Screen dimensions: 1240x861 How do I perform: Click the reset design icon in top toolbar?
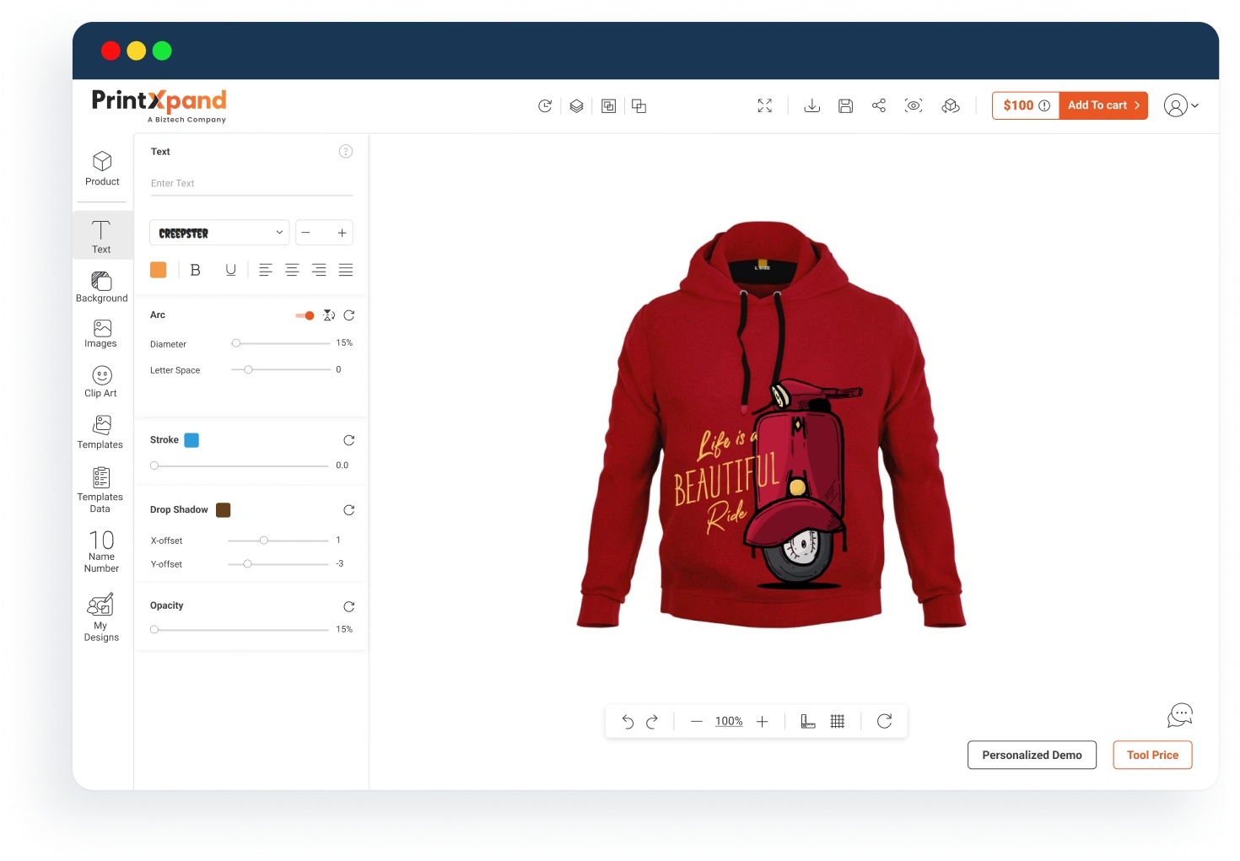coord(545,105)
